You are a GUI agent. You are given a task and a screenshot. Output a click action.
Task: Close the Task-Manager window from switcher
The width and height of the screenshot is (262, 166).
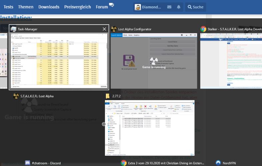104,29
